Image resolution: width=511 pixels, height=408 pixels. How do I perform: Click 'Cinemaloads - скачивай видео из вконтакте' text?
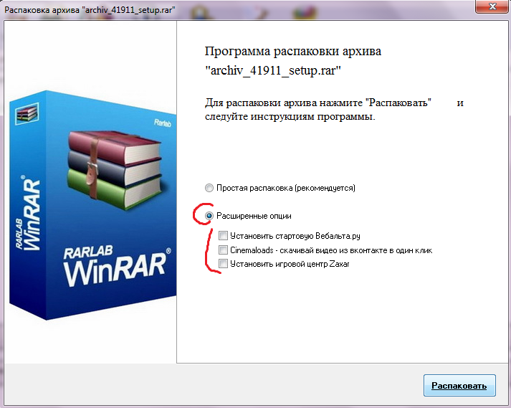(331, 250)
